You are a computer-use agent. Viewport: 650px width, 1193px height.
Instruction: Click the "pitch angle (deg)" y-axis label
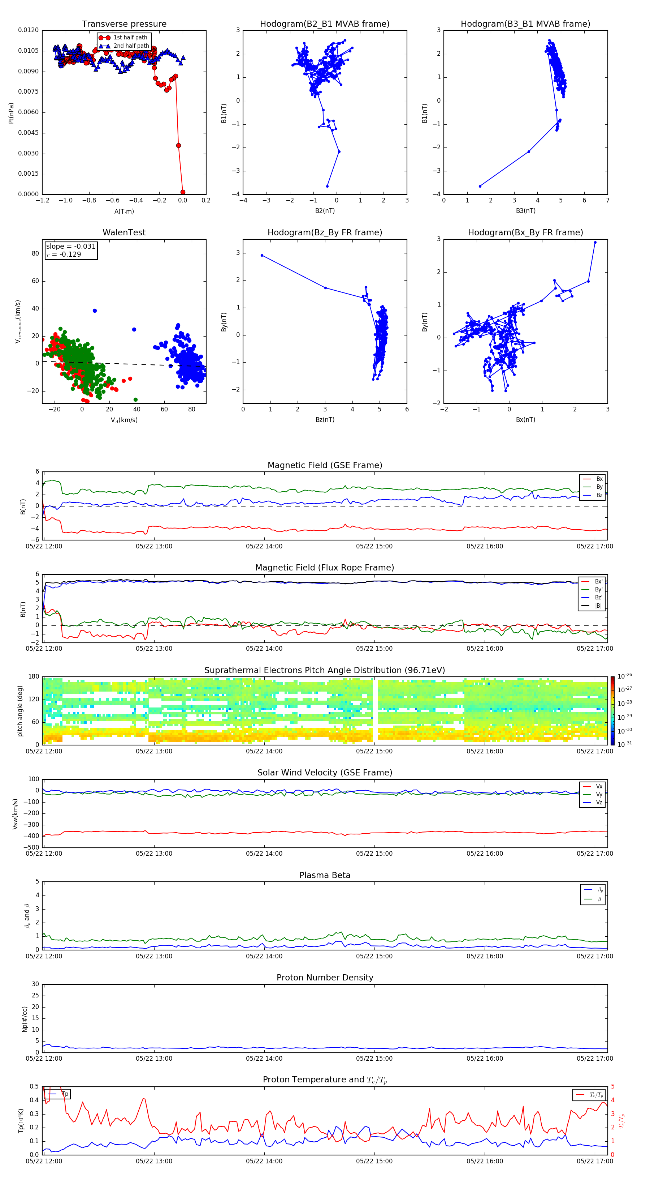pyautogui.click(x=20, y=711)
